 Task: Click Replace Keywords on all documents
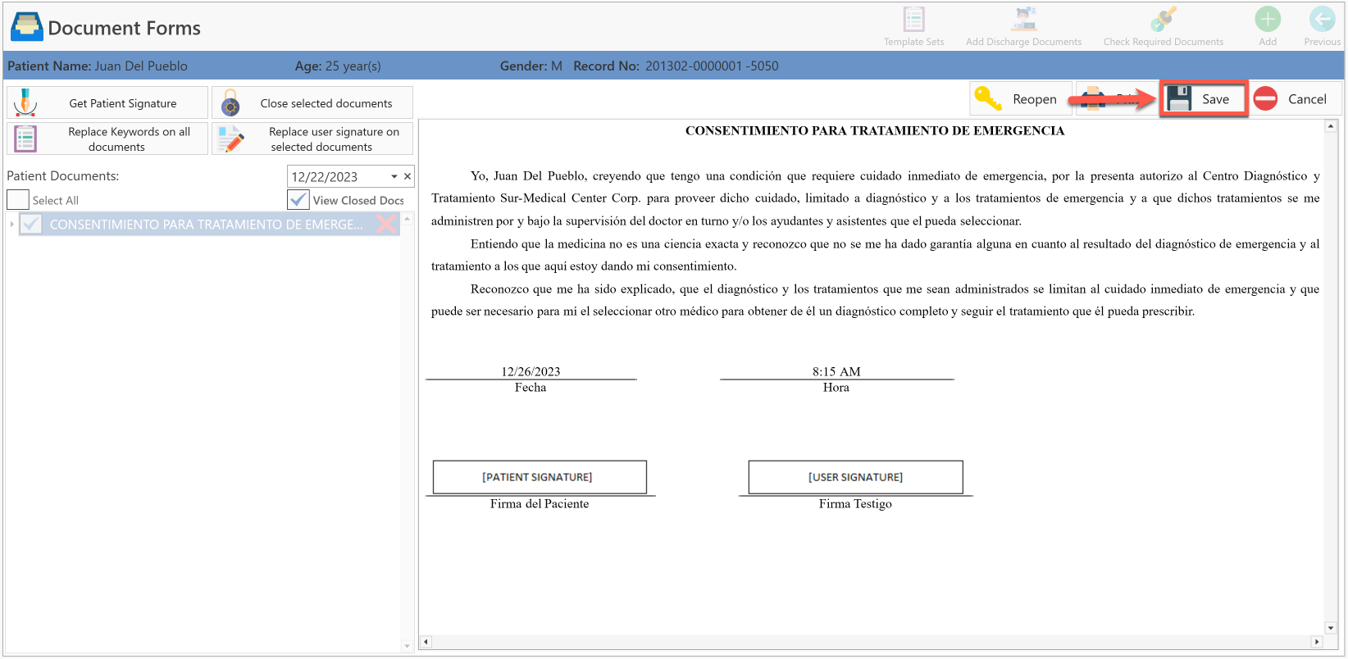(x=107, y=139)
